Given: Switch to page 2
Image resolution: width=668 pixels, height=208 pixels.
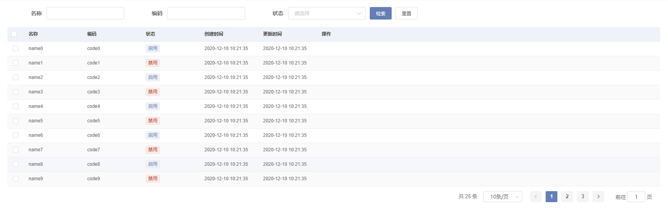Looking at the screenshot, I should coord(567,197).
